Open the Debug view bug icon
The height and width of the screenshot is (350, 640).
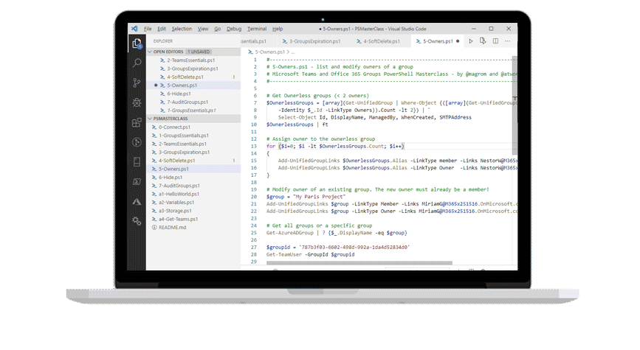pos(137,102)
